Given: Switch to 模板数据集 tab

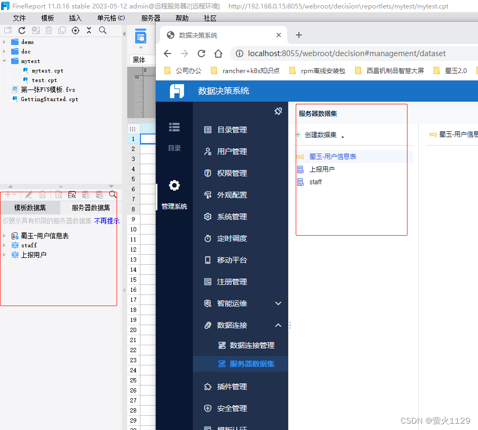Looking at the screenshot, I should click(x=30, y=208).
